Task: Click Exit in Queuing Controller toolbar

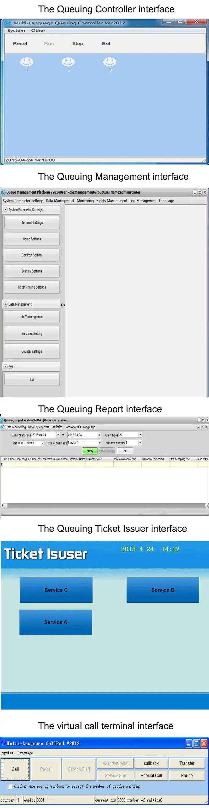Action: 106,43
